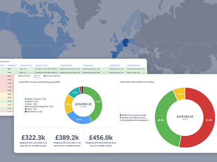
Task: Toggle Paper or board legend item
Action: tap(35, 99)
